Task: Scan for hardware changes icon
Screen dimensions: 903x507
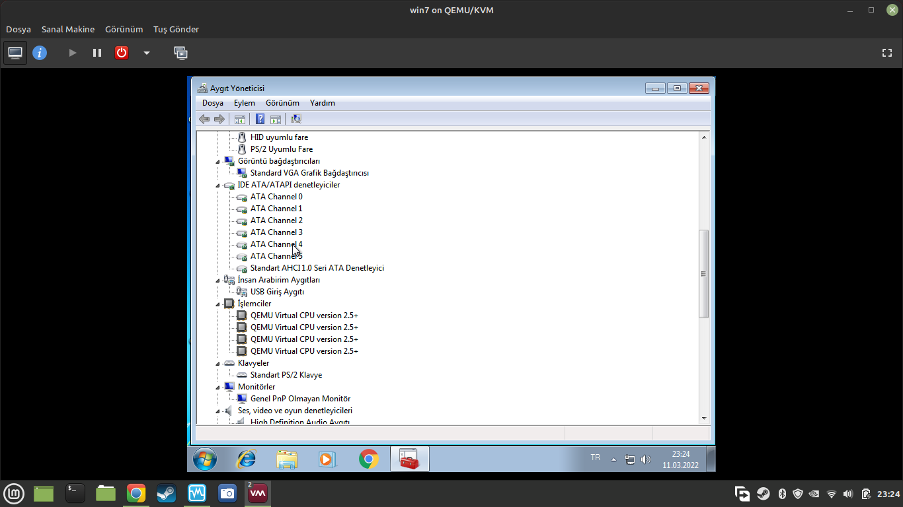Action: 296,119
